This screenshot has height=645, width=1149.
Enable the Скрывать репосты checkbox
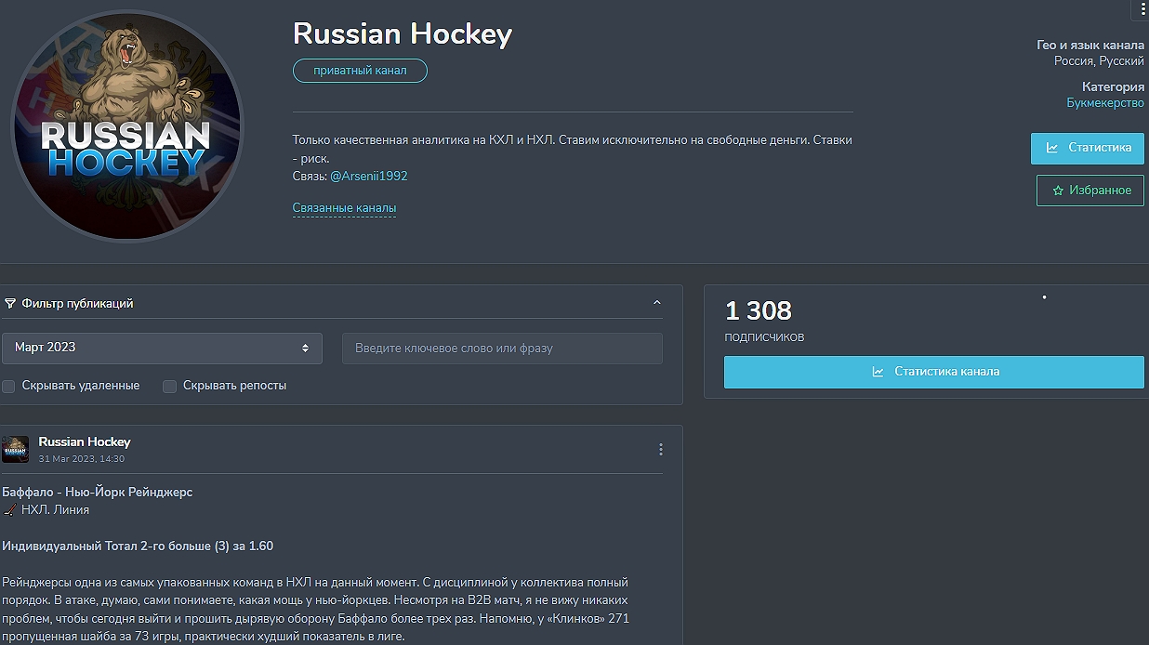pyautogui.click(x=169, y=386)
